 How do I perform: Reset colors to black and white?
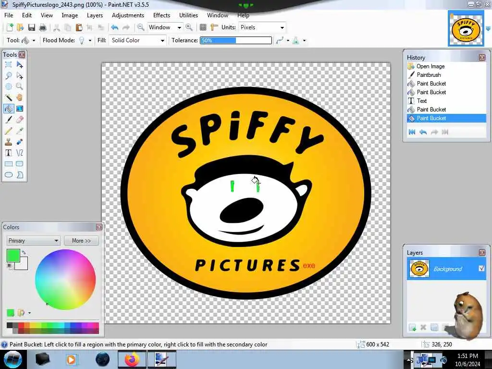[10, 266]
